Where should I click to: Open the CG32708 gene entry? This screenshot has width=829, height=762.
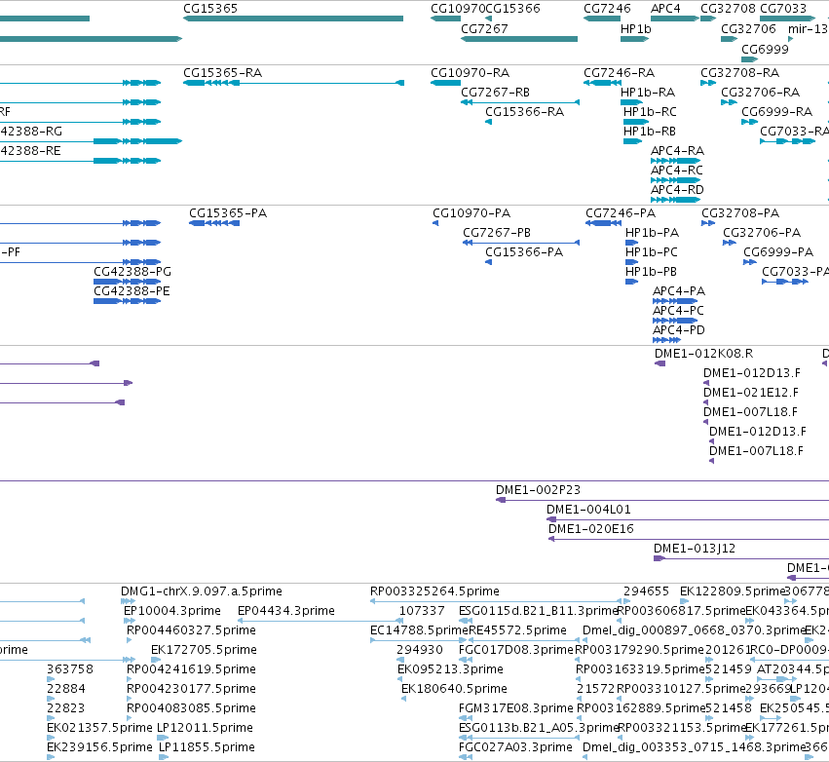708,19
